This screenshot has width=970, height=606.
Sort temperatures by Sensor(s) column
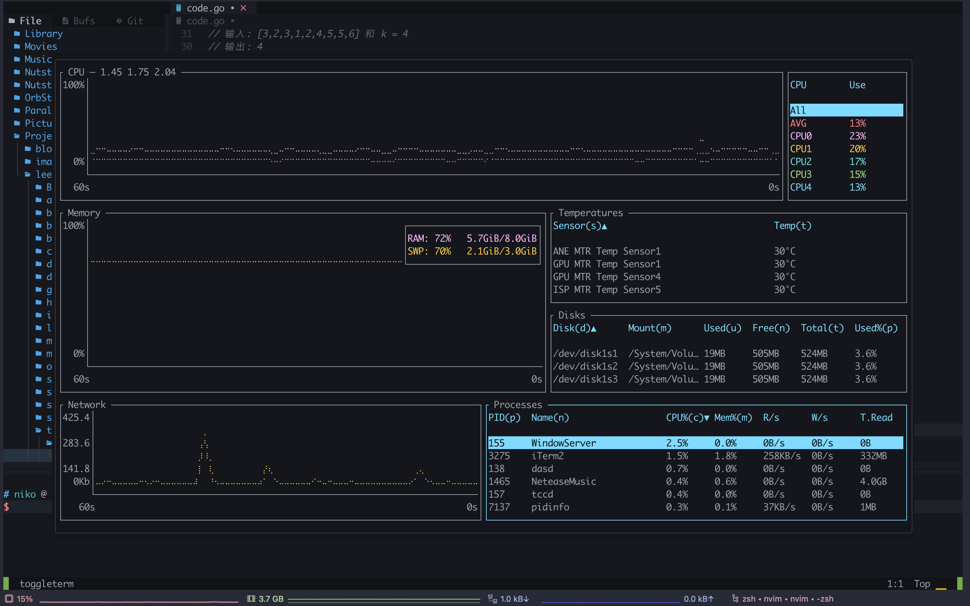pyautogui.click(x=580, y=226)
